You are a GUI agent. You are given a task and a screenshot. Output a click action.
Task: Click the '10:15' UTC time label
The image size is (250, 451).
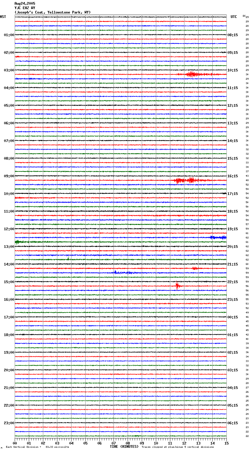[x=233, y=70]
